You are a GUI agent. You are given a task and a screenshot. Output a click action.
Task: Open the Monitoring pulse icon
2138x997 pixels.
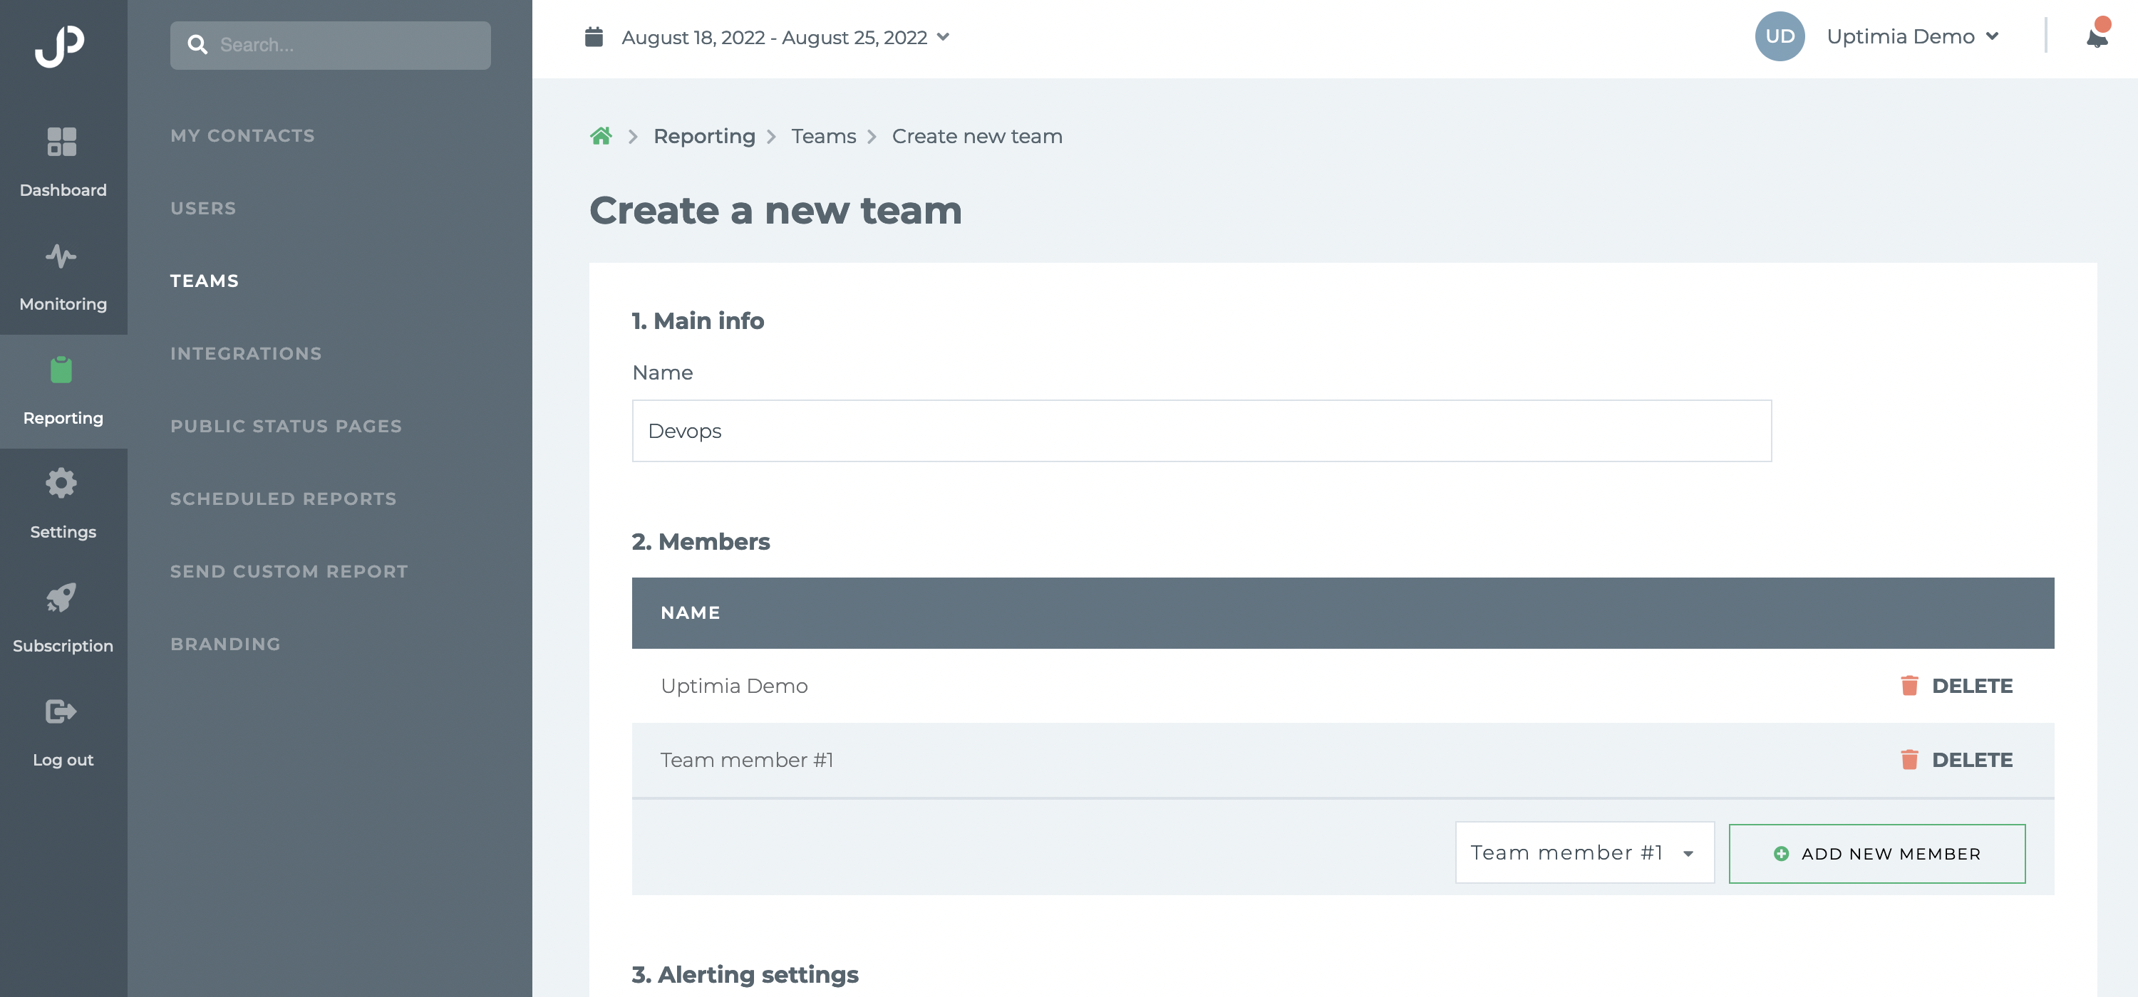tap(61, 256)
